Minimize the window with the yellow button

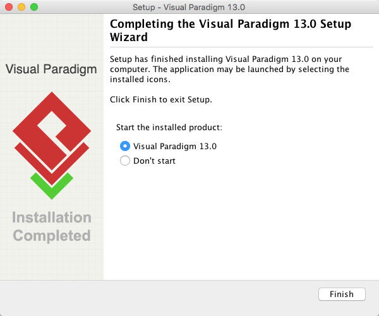point(21,7)
